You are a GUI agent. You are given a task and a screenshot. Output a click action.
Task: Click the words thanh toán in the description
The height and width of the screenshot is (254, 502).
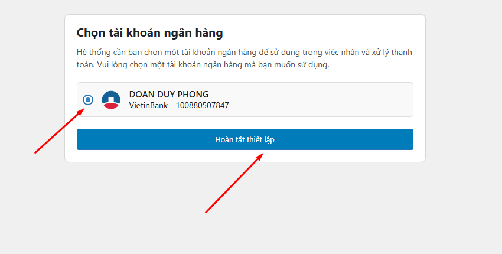(x=402, y=52)
